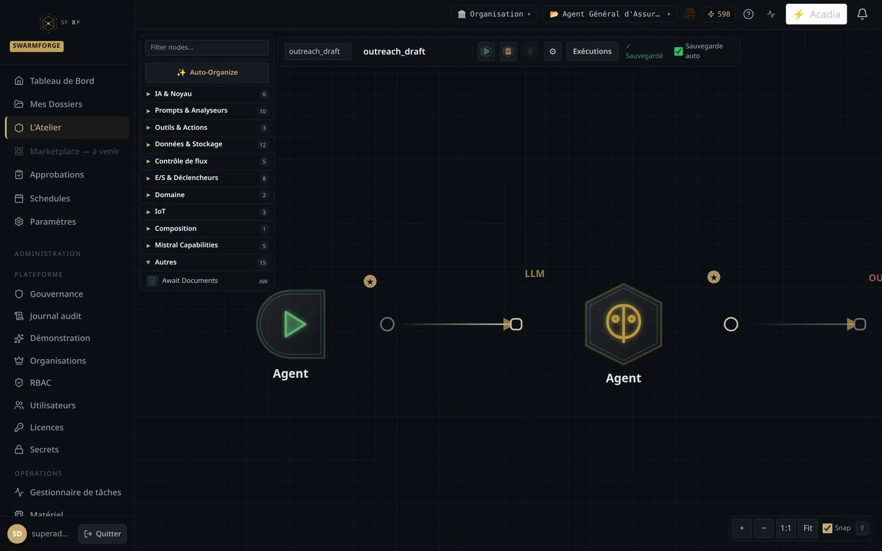Toggle the Sauvegarde auto checkbox

tap(679, 52)
